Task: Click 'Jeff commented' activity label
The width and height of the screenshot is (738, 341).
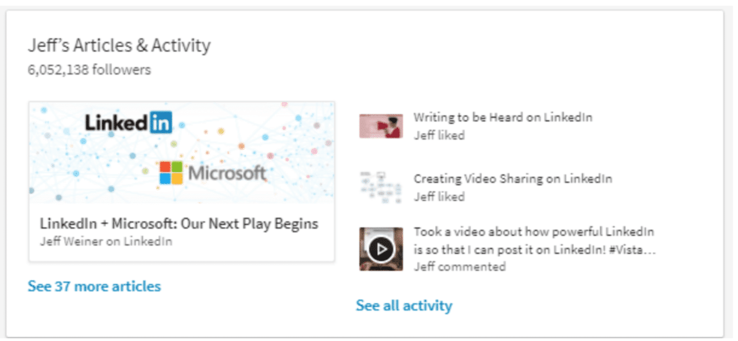Action: [x=460, y=267]
